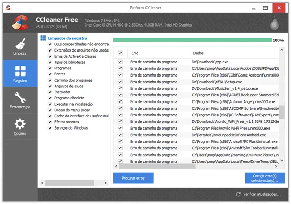Uncheck Programa obsoleto option
Screen dimensions: 291x204
(x=50, y=98)
